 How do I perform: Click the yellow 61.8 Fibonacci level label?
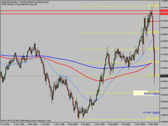pos(153,75)
